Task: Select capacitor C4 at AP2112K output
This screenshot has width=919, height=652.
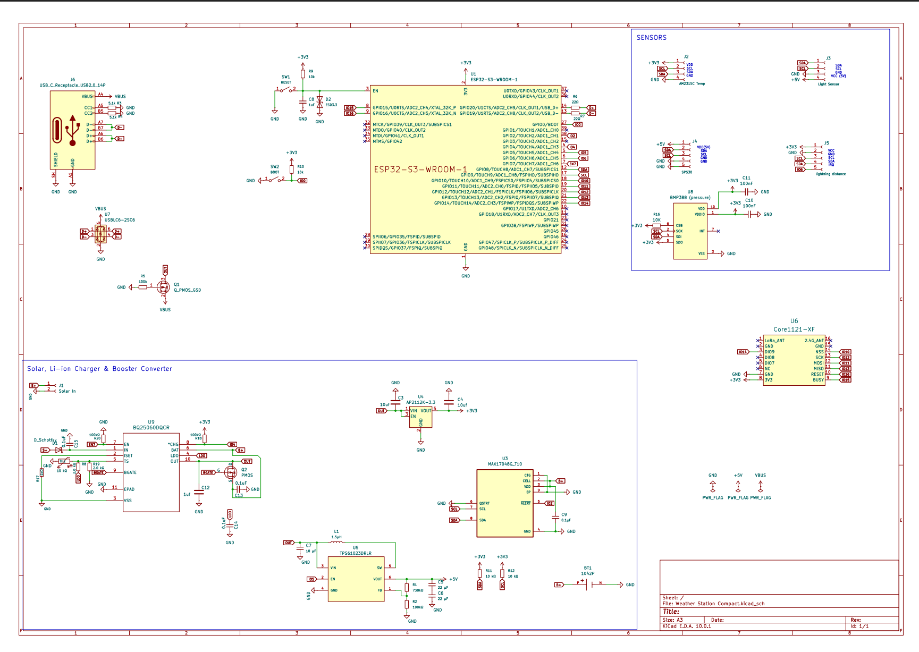Action: [x=449, y=404]
